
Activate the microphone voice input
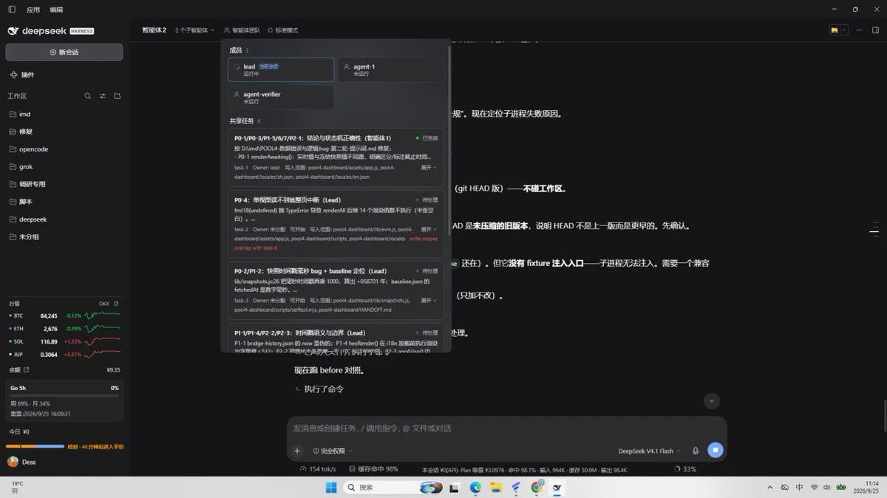click(x=696, y=451)
